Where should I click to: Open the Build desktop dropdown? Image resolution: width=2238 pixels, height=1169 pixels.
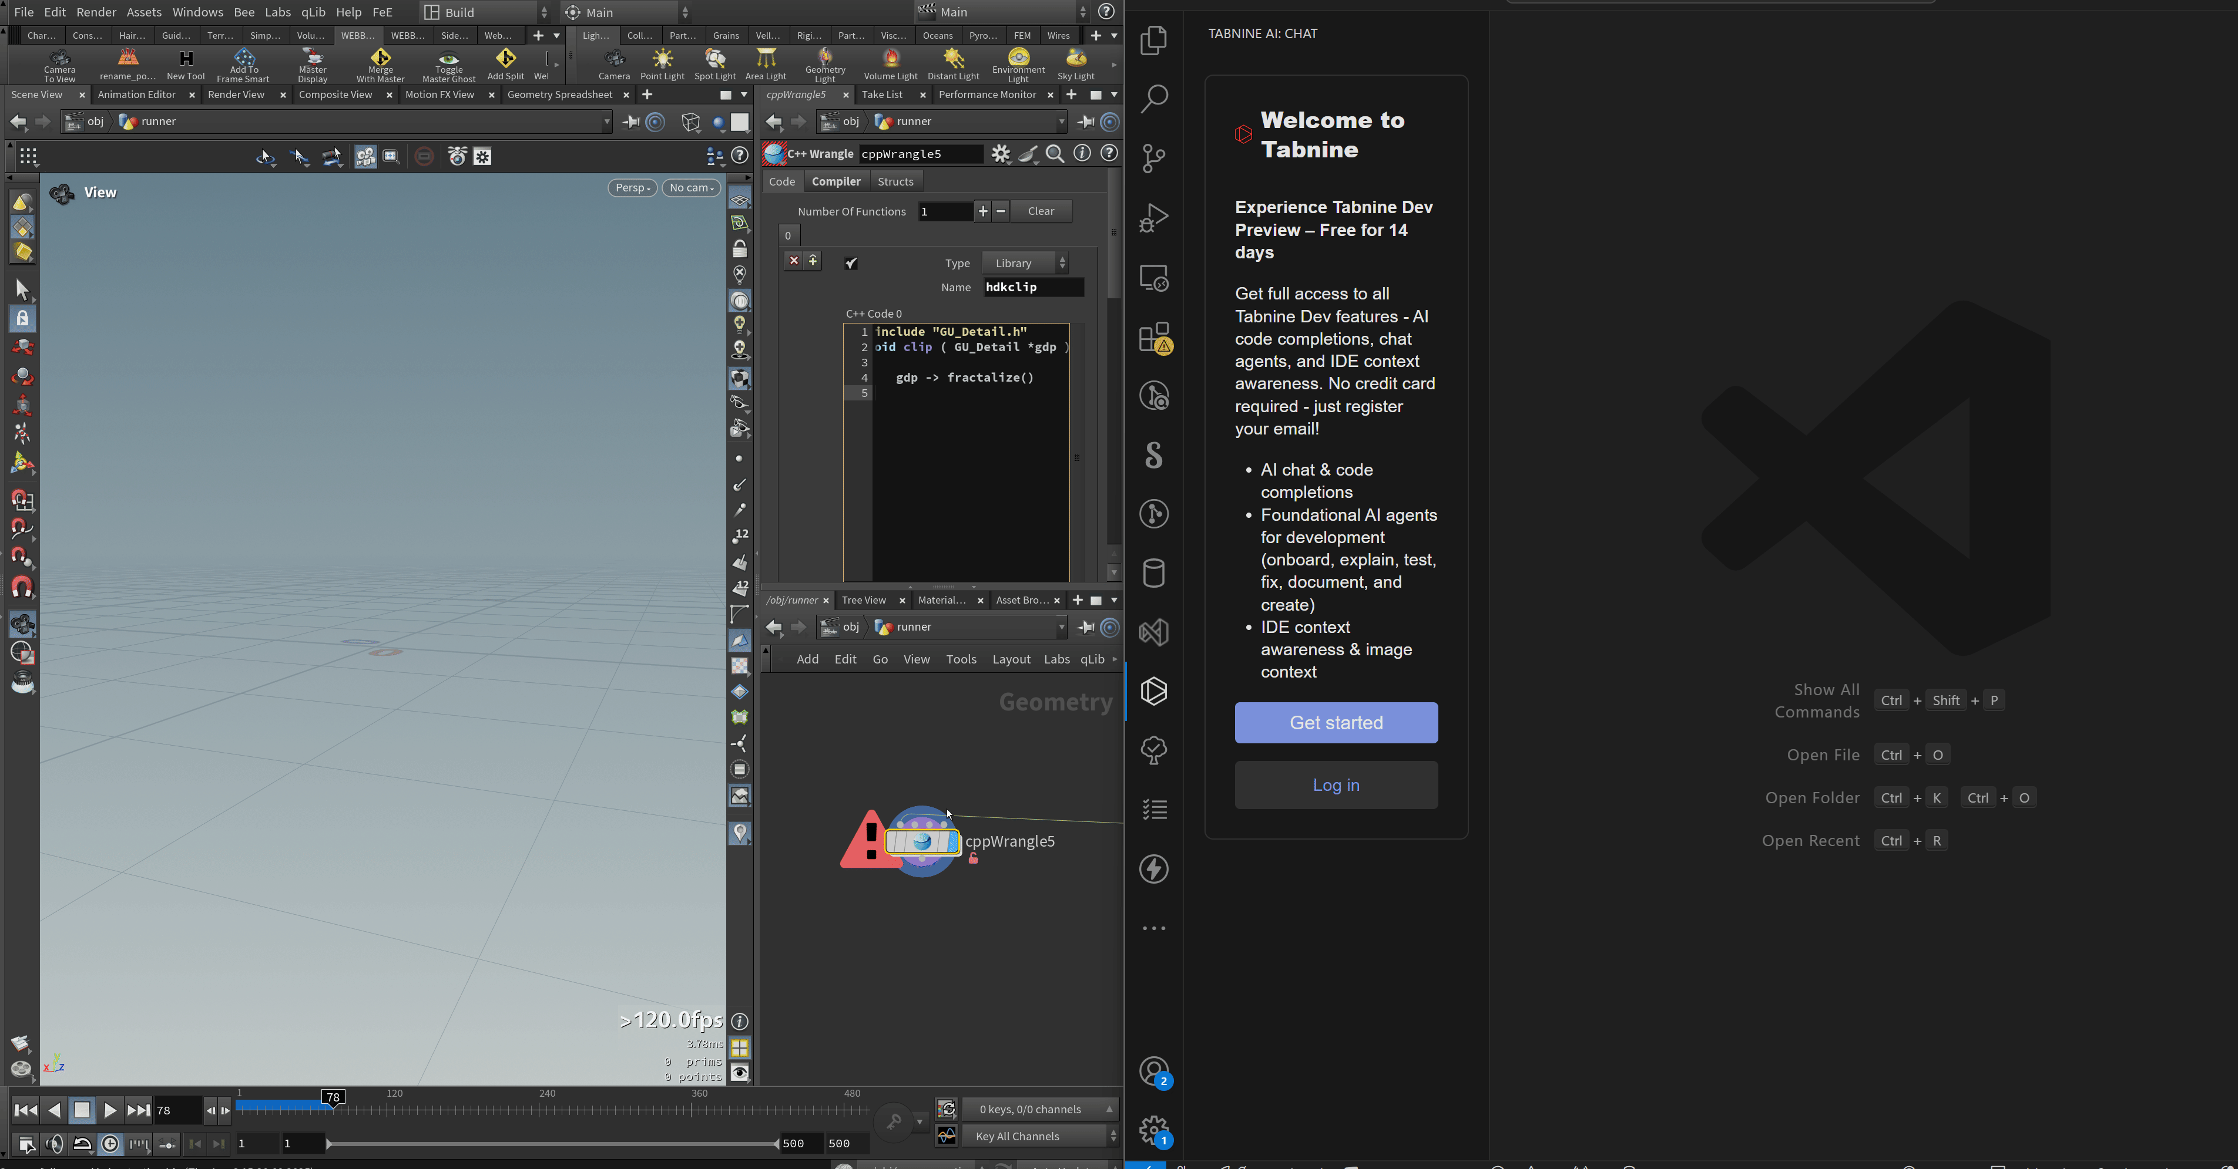pos(486,12)
